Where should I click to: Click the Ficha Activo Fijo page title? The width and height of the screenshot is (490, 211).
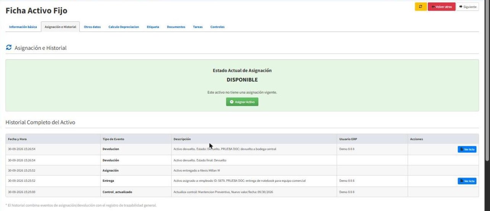tap(36, 11)
